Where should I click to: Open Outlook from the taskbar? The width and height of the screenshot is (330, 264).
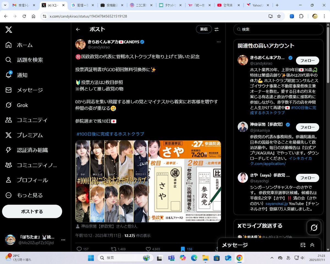click(228, 258)
